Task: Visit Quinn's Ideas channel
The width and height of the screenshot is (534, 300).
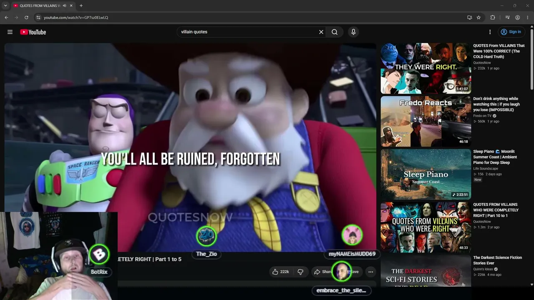Action: (x=484, y=269)
